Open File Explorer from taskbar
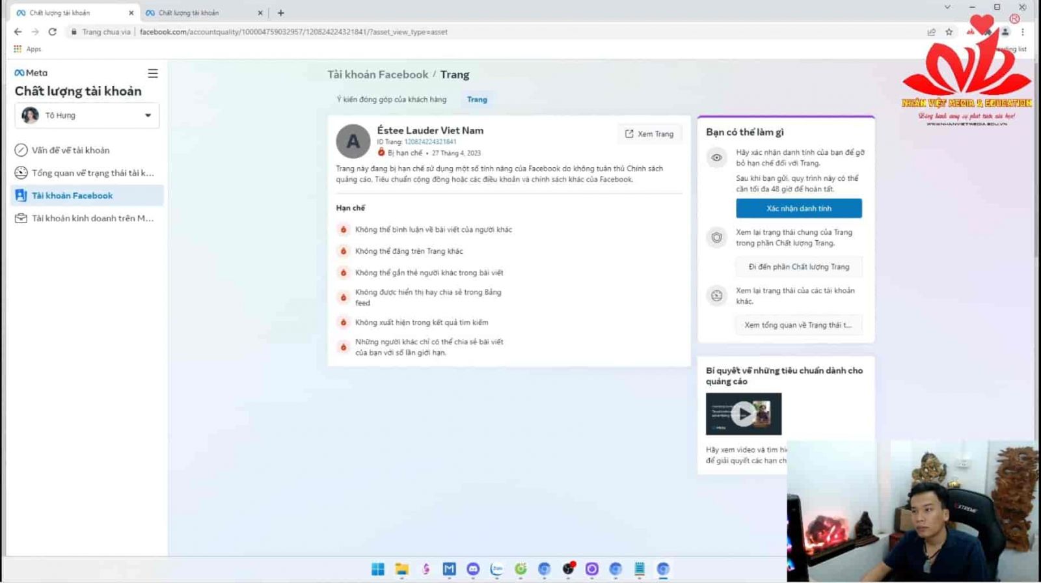 [401, 569]
